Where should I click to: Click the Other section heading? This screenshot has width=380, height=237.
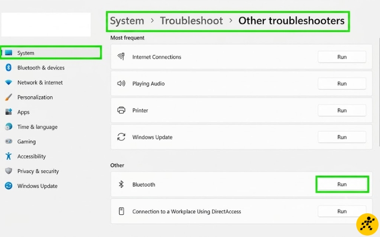click(x=117, y=165)
